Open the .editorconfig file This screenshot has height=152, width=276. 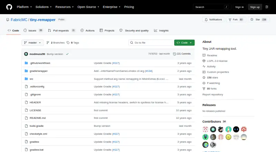[x=37, y=87]
